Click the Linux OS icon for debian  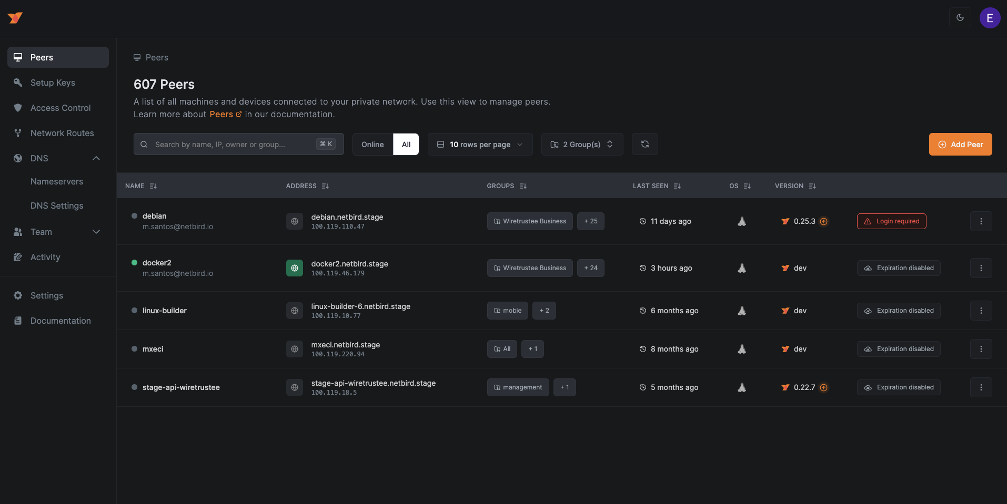click(x=742, y=221)
